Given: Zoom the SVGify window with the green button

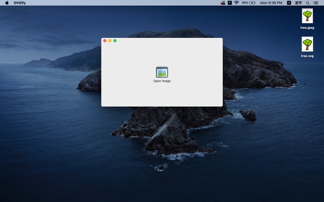Looking at the screenshot, I should click(115, 40).
